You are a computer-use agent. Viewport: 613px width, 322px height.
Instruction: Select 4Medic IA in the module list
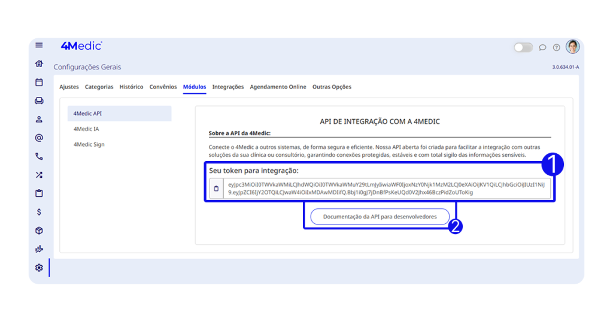click(x=86, y=129)
